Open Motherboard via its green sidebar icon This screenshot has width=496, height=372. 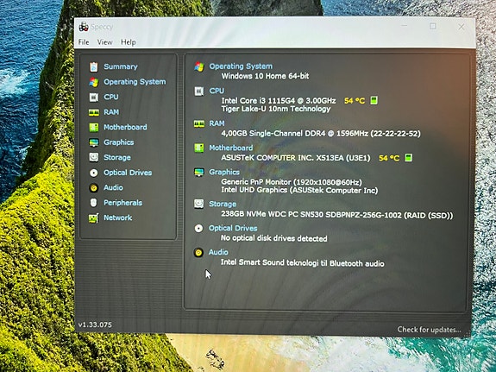(x=94, y=127)
